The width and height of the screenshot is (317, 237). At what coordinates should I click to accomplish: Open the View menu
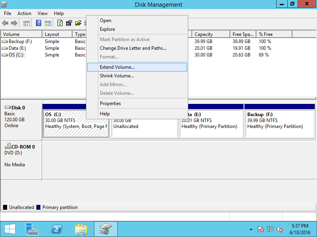[x=42, y=13]
